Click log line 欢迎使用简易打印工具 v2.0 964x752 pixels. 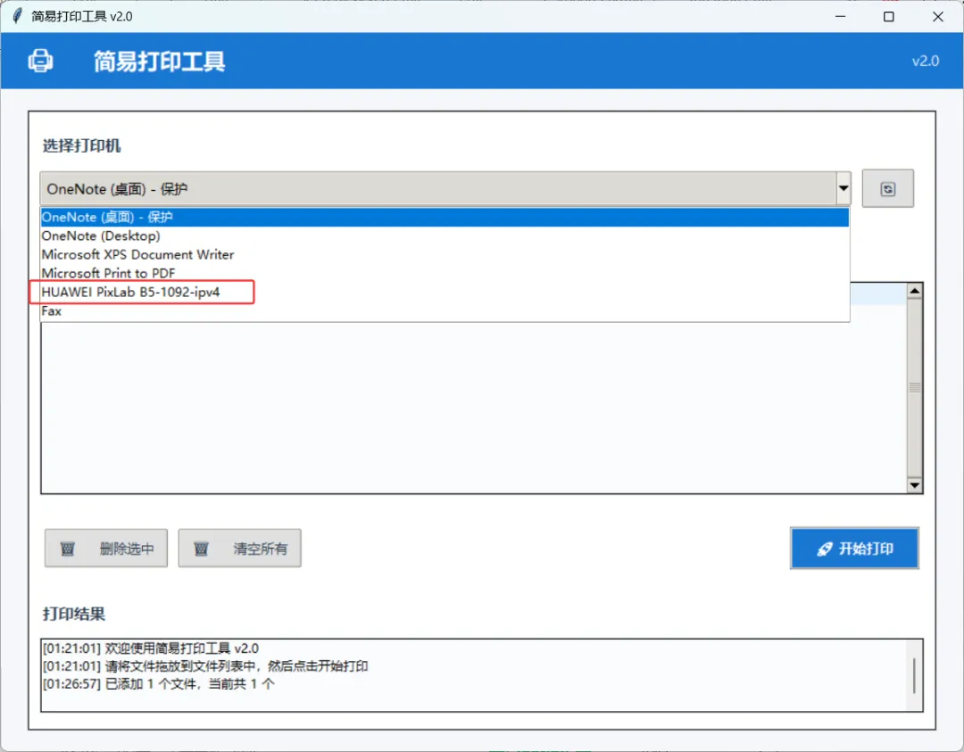[x=151, y=649]
